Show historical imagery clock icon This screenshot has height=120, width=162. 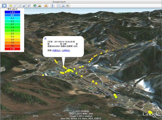point(35,5)
